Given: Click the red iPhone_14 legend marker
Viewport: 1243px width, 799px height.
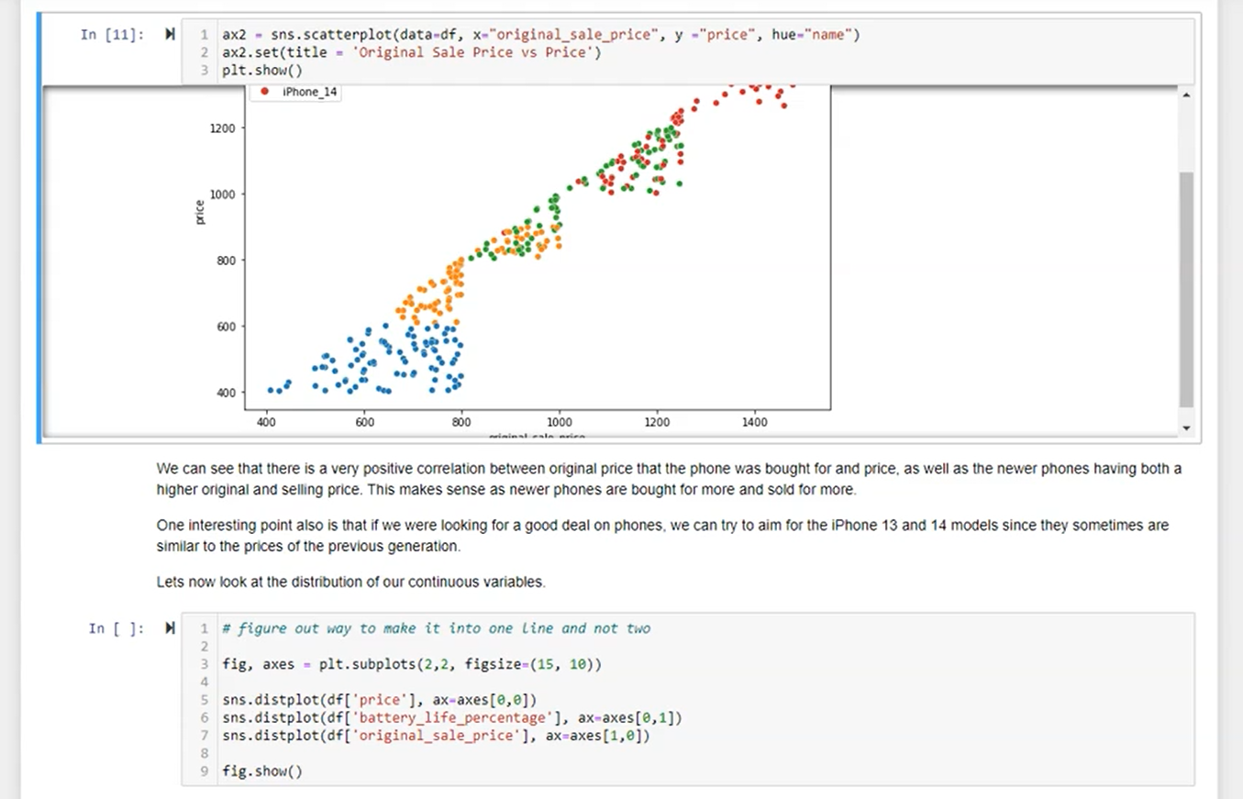Looking at the screenshot, I should (x=265, y=92).
